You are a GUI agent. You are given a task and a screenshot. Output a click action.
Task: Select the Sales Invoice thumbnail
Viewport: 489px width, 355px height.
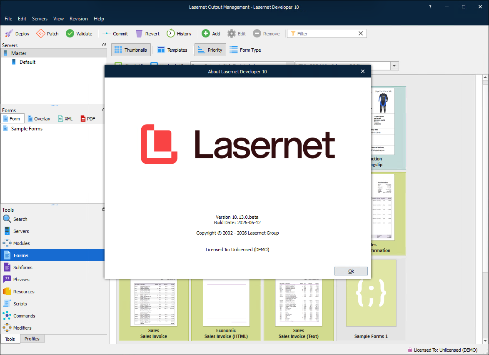[154, 310]
